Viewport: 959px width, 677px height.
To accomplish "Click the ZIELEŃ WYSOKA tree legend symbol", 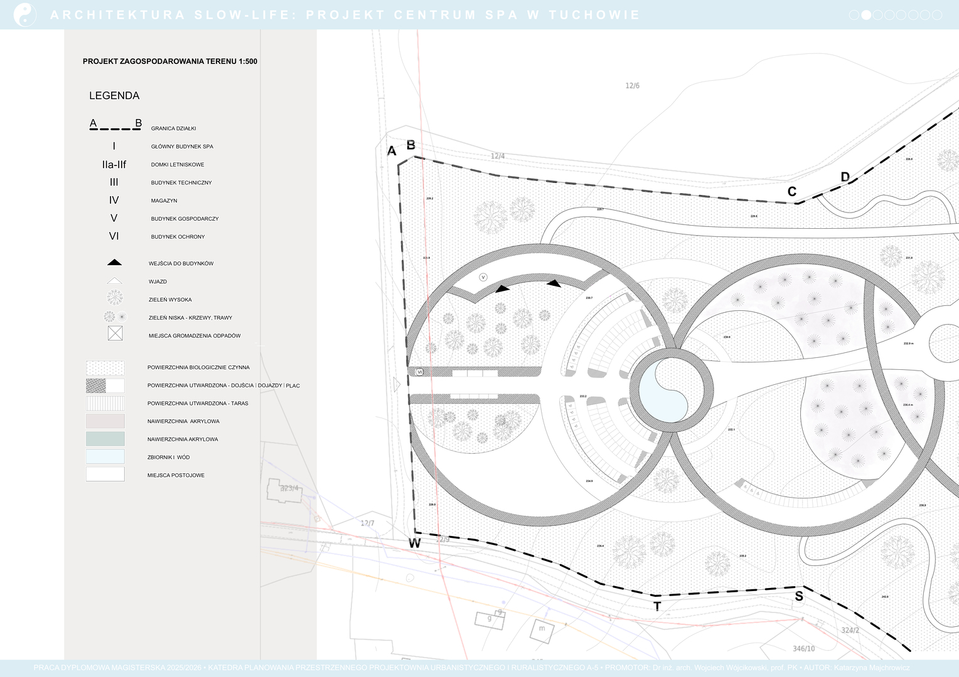I will [x=115, y=298].
